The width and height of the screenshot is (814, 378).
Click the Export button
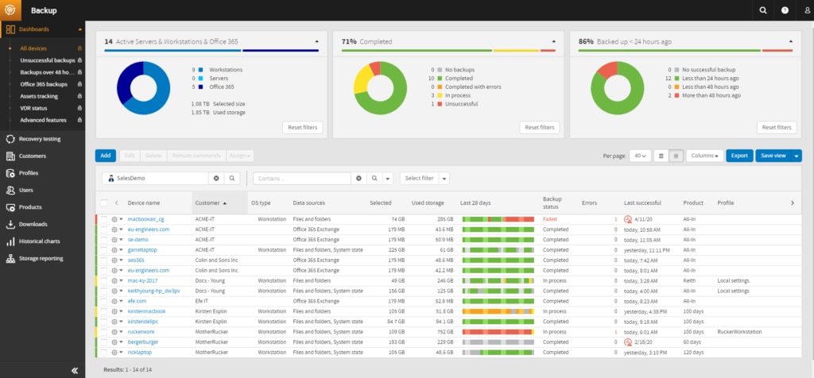tap(739, 156)
